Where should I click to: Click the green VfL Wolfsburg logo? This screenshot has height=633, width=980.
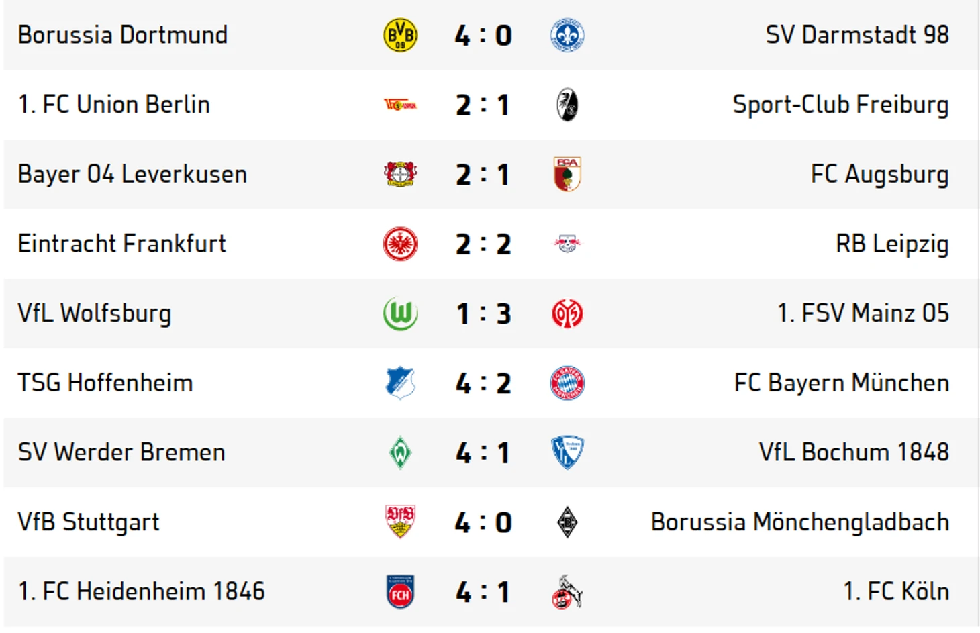coord(400,313)
